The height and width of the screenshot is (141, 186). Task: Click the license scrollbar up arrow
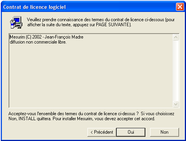coord(176,37)
